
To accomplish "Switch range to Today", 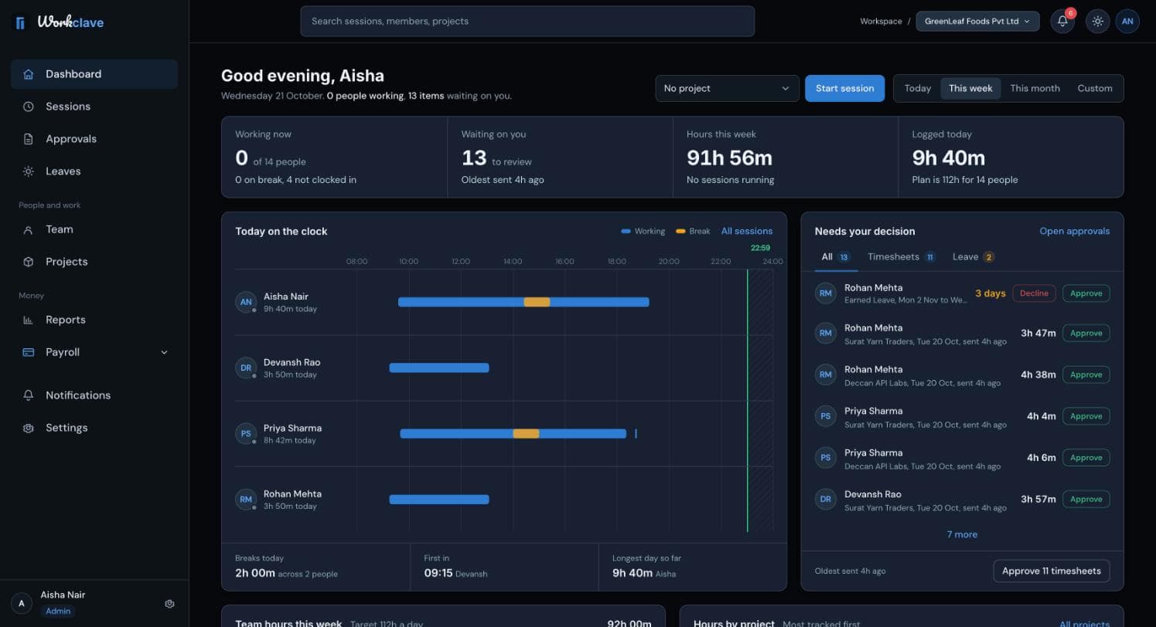I will [x=918, y=88].
